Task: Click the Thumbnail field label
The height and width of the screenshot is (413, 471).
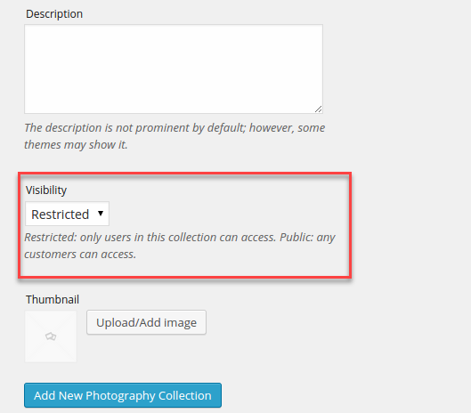Action: (53, 299)
